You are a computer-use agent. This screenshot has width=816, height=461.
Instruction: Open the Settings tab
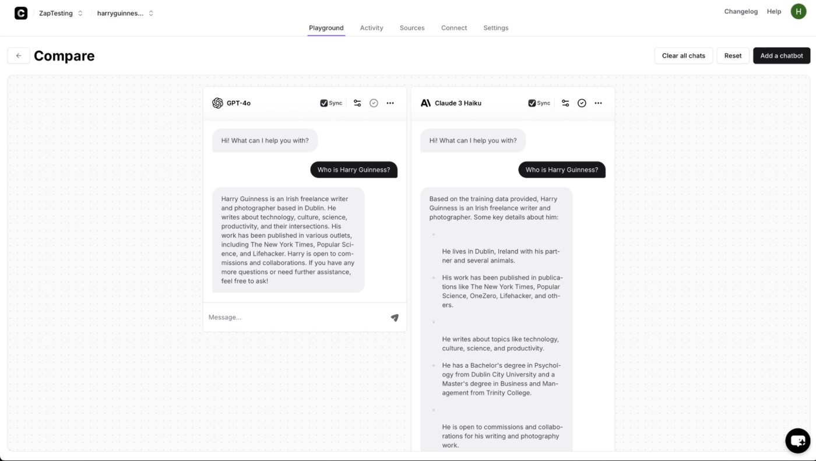[496, 28]
